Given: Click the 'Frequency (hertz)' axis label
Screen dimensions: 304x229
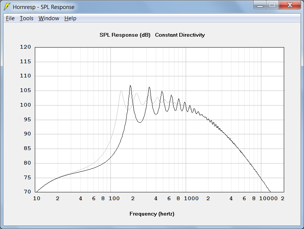Looking at the screenshot, I should [x=152, y=214].
